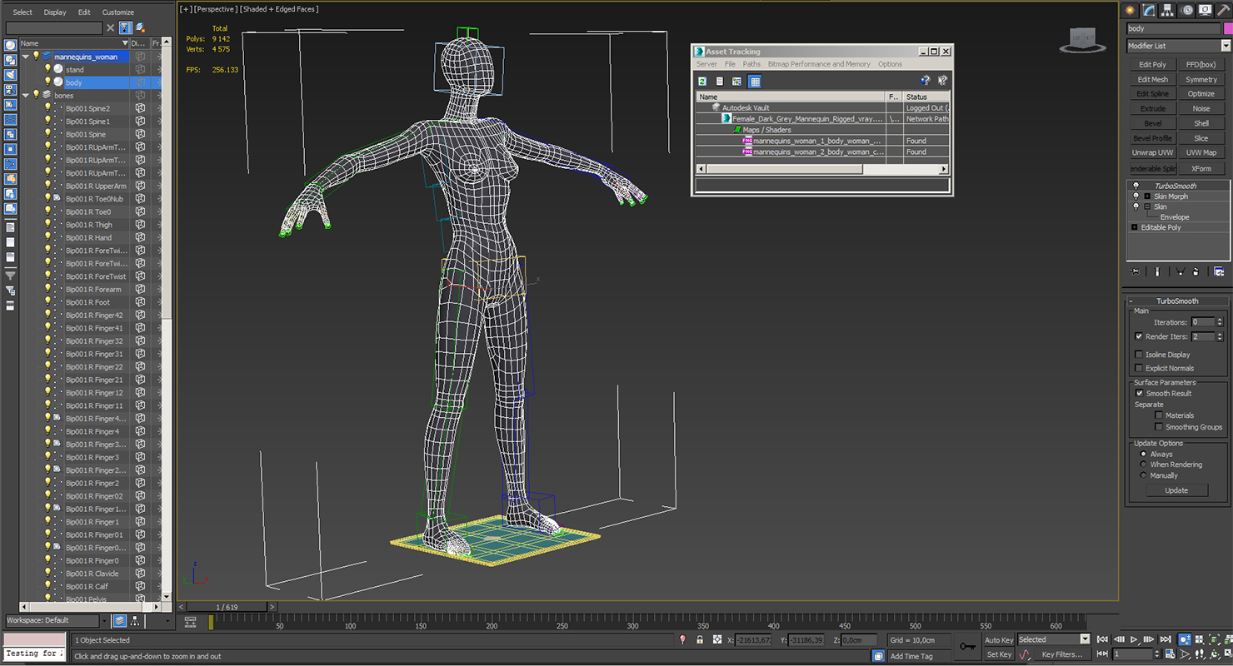Viewport: 1233px width, 666px height.
Task: Open the Server menu in Asset Tracking
Action: [706, 64]
